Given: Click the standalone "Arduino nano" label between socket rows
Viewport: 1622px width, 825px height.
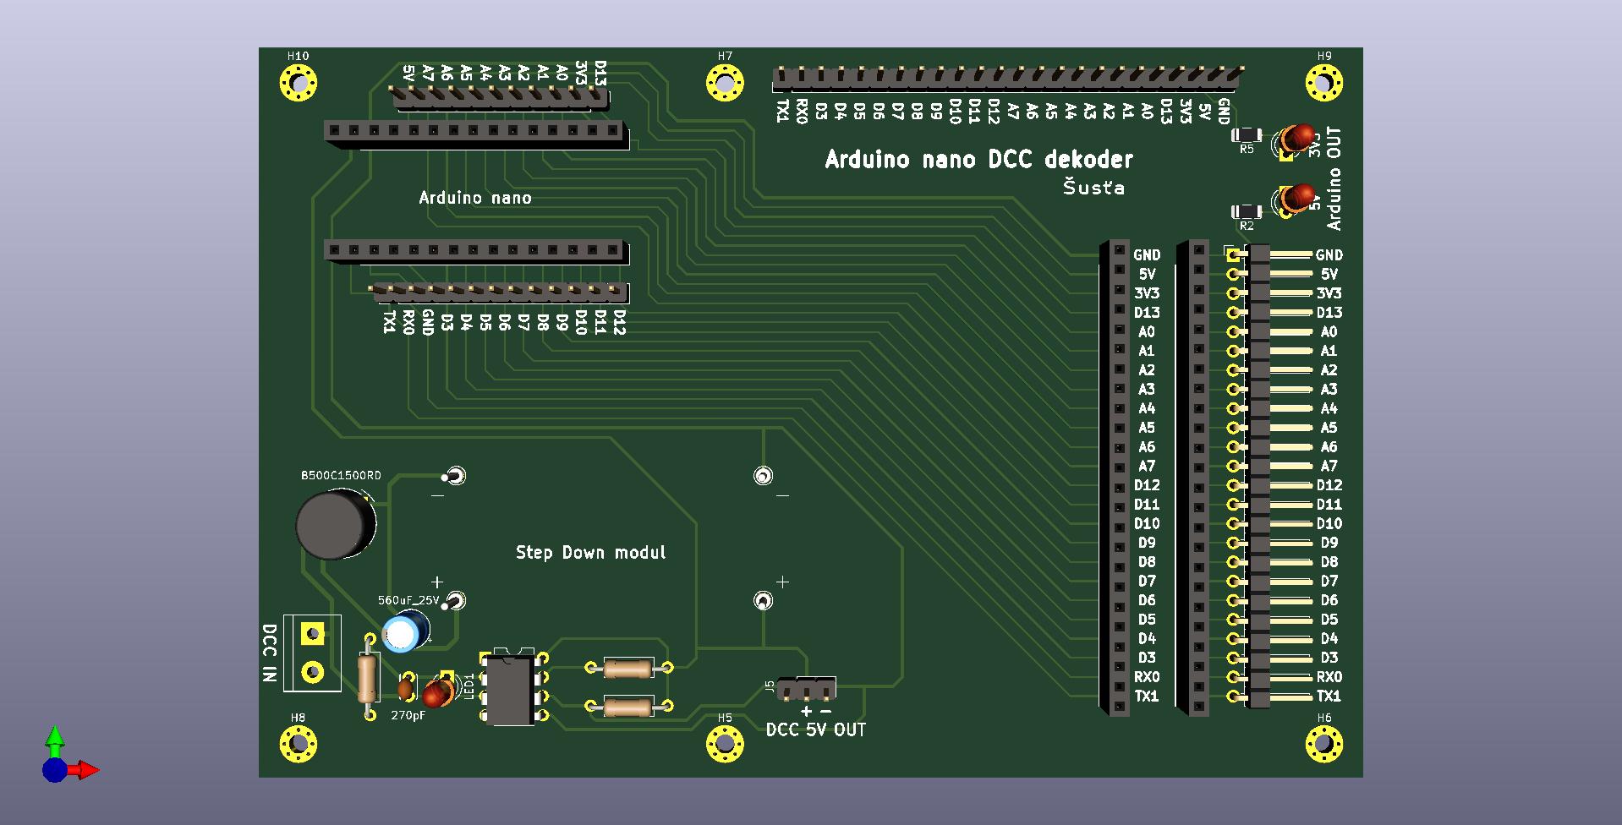Looking at the screenshot, I should 475,198.
